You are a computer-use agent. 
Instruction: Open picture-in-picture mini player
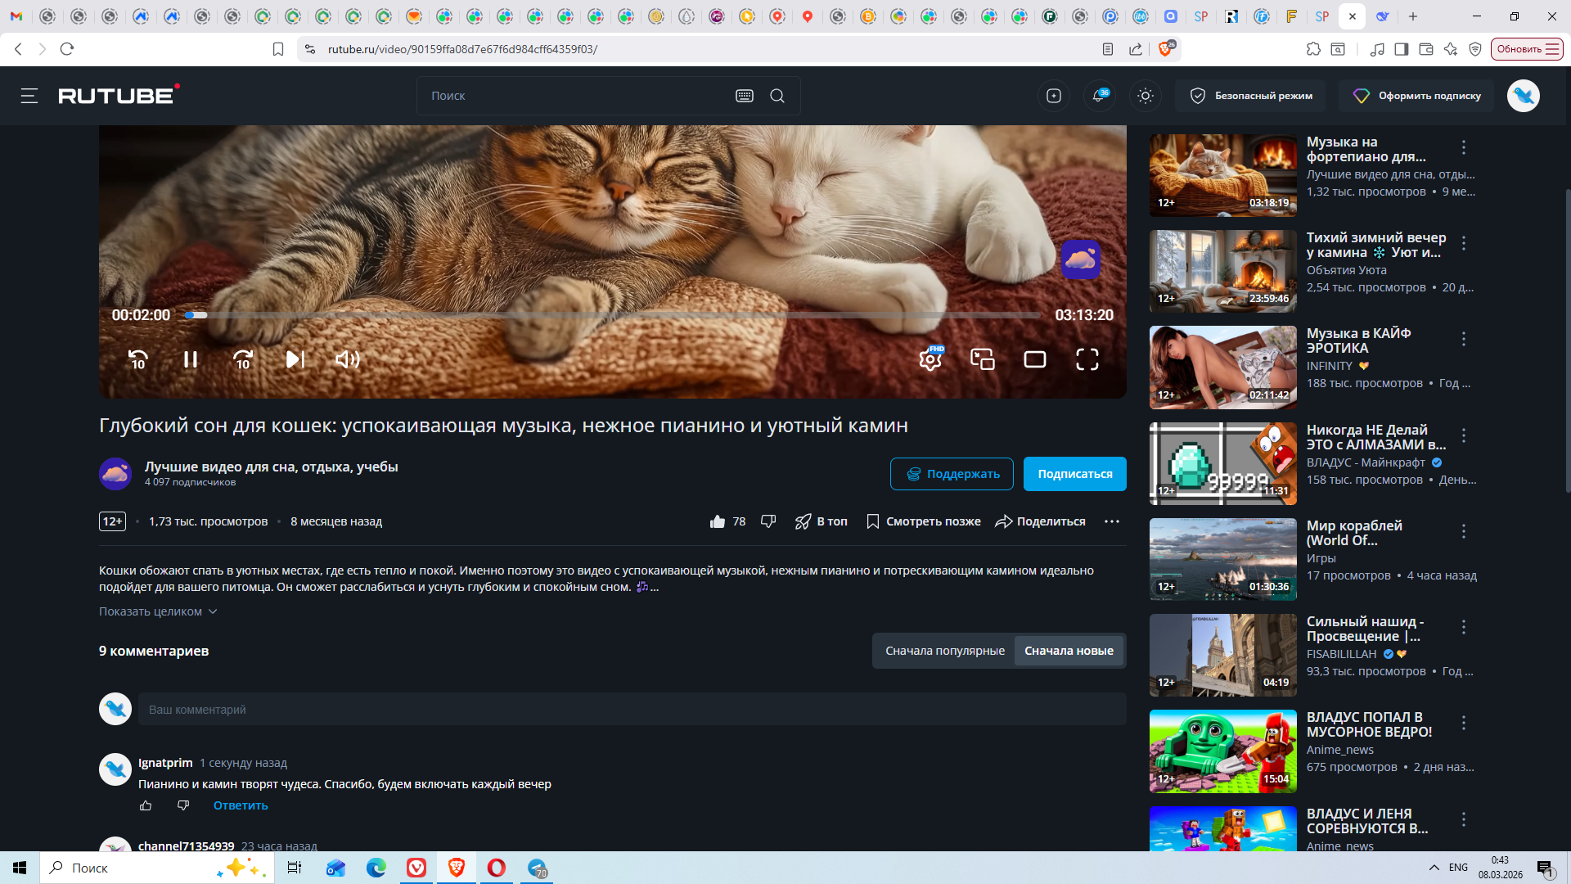pos(982,359)
